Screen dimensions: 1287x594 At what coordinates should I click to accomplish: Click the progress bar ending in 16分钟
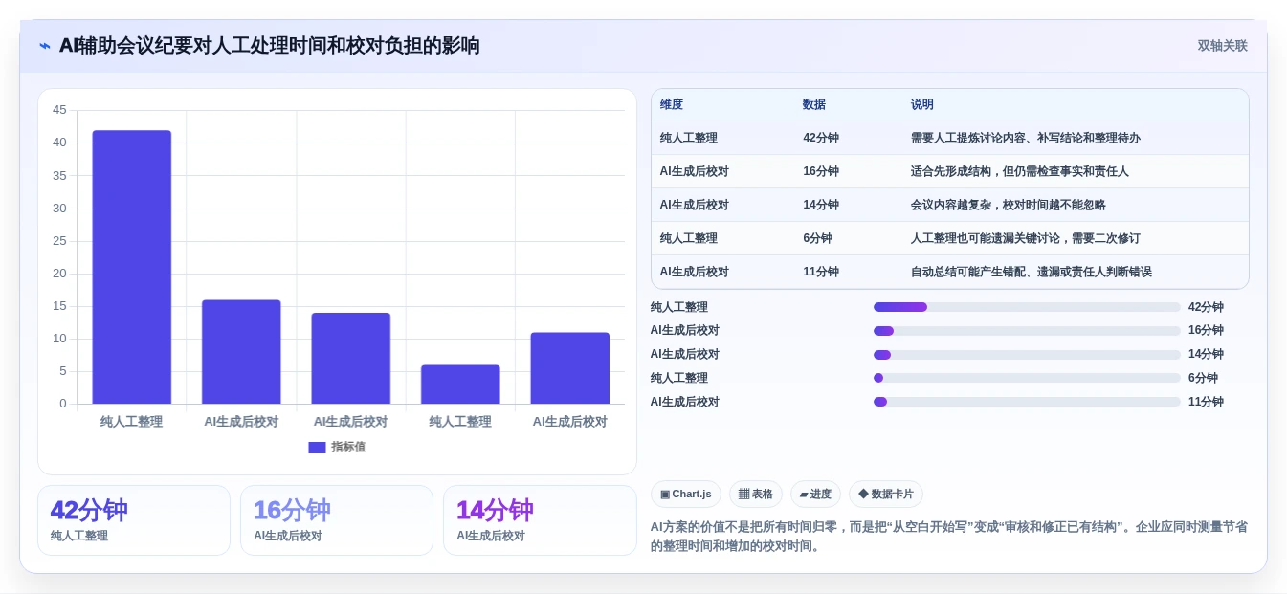[1027, 331]
